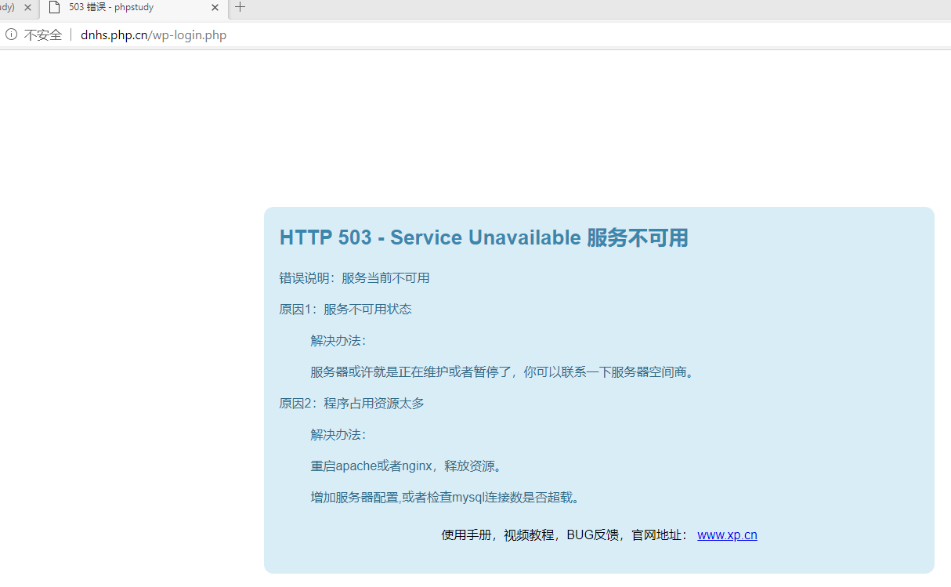The height and width of the screenshot is (587, 951).
Task: Switch to the partially visible leftmost browser tab
Action: (9, 7)
